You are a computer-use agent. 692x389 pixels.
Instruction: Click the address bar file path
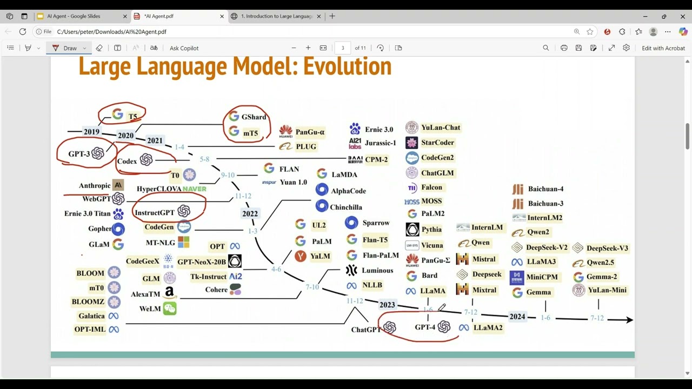pyautogui.click(x=111, y=32)
